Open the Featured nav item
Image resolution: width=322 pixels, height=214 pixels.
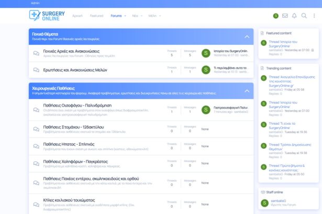96,16
